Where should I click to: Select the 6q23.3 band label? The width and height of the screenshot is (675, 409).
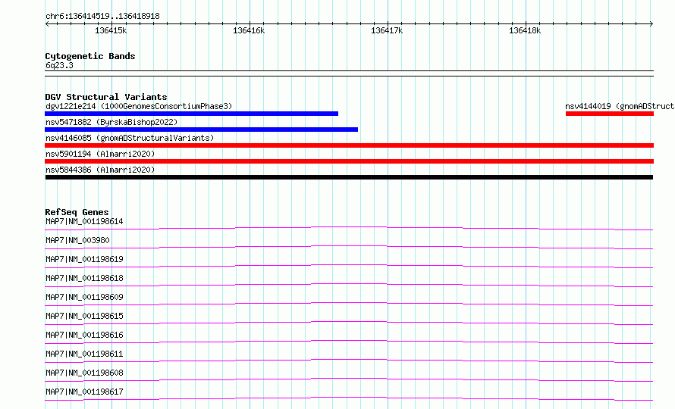pos(59,65)
